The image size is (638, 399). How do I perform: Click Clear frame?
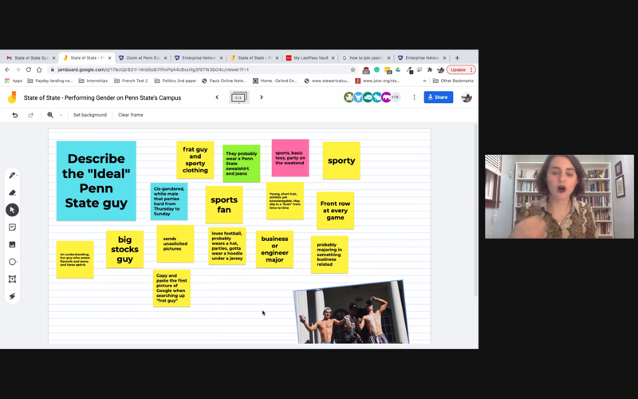131,115
